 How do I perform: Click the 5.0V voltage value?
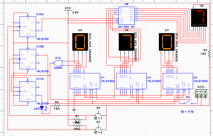[76, 13]
